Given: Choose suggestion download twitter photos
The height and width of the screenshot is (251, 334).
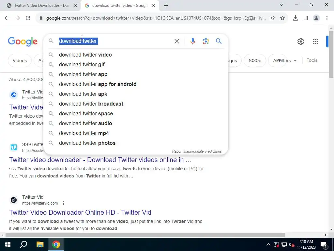Looking at the screenshot, I should tap(136, 143).
